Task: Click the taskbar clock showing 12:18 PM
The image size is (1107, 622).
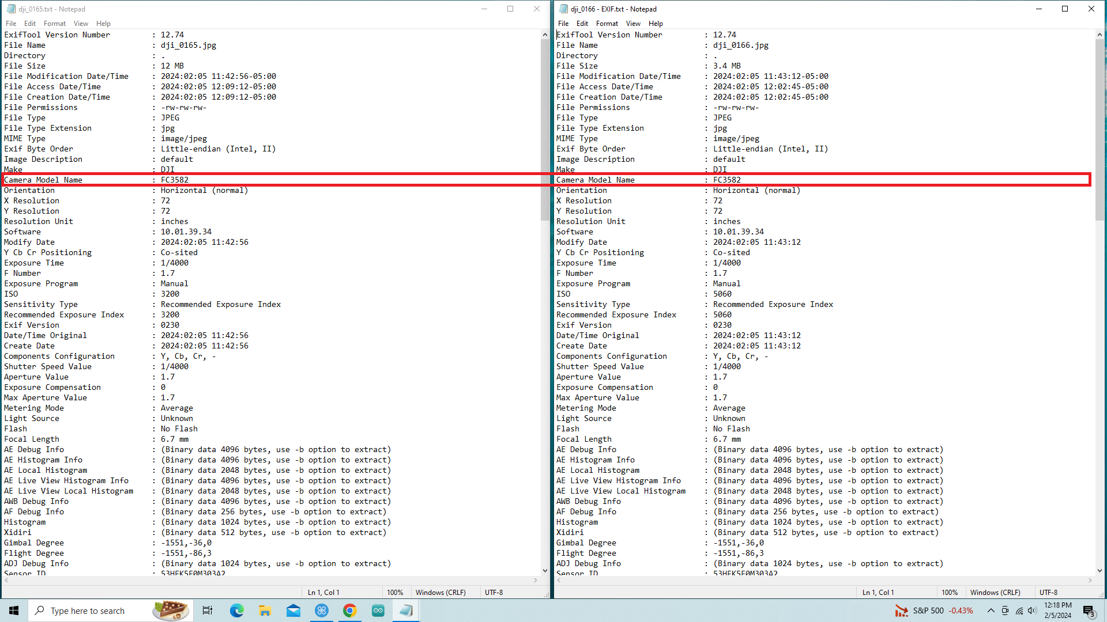Action: 1057,610
